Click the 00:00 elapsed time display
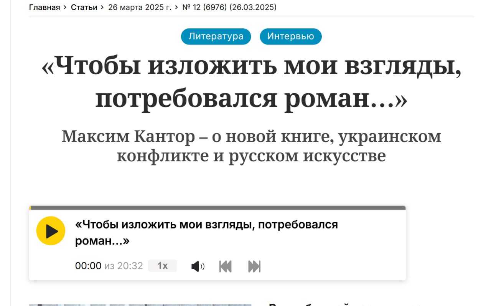 coord(88,266)
